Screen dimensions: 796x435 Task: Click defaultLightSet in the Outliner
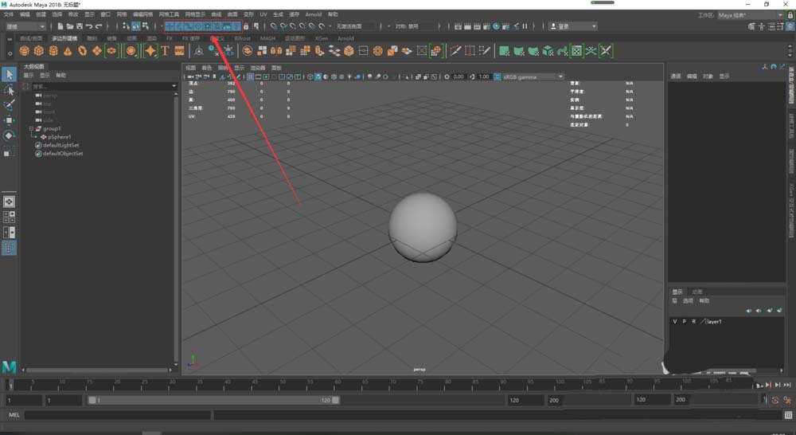[x=62, y=146]
